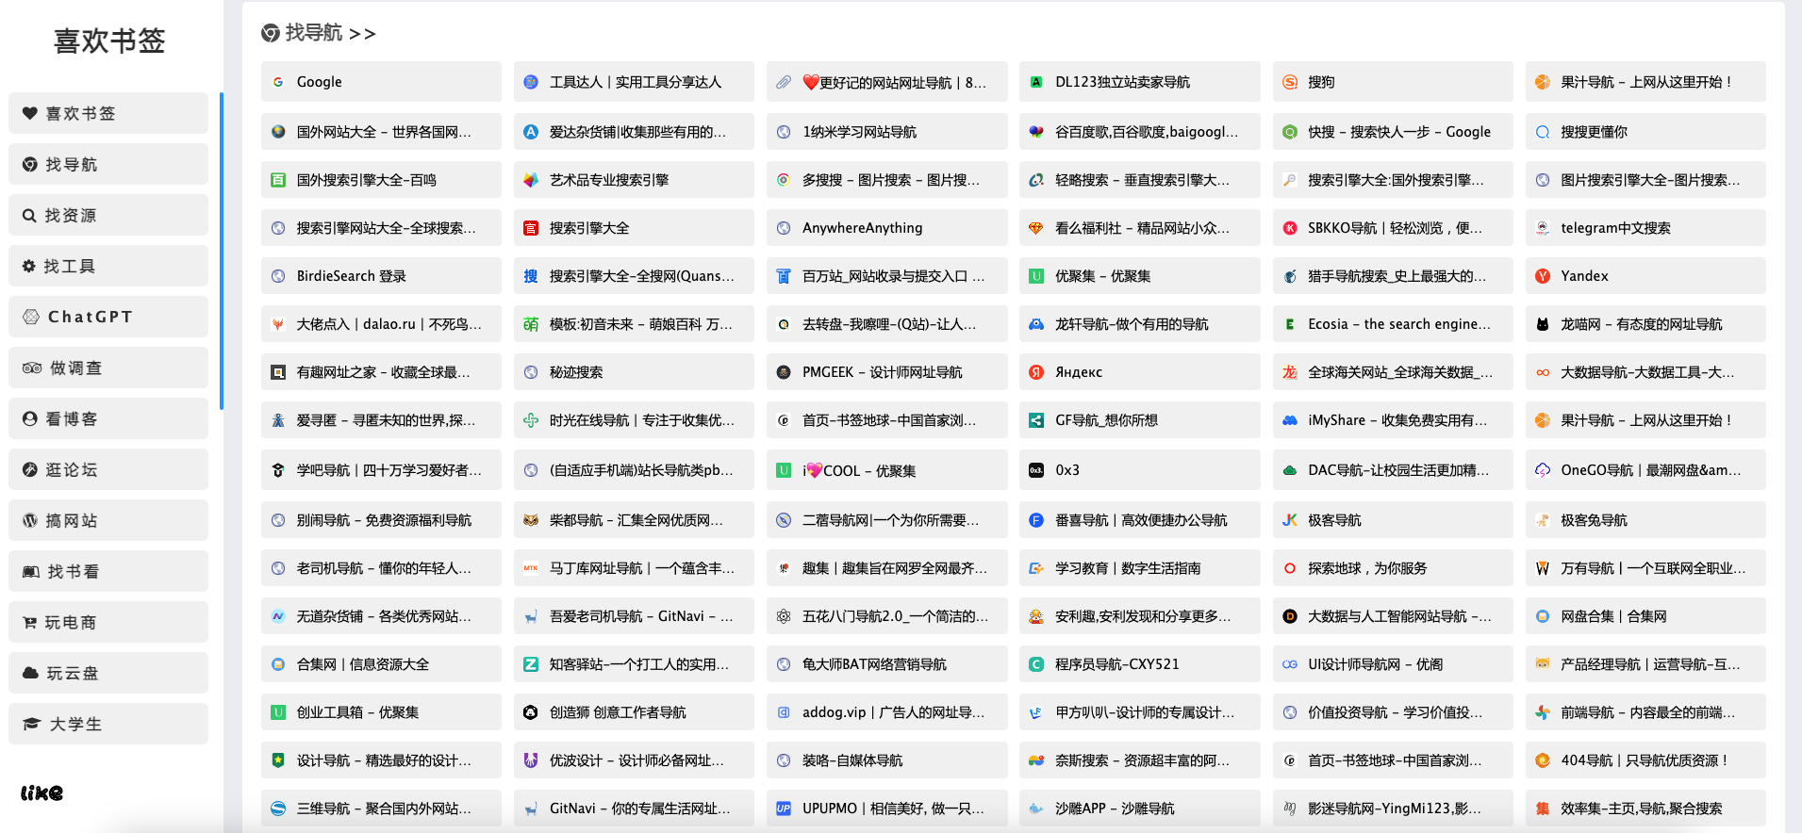The image size is (1802, 833).
Task: Click the Ecosia favicon
Action: pos(1290,324)
